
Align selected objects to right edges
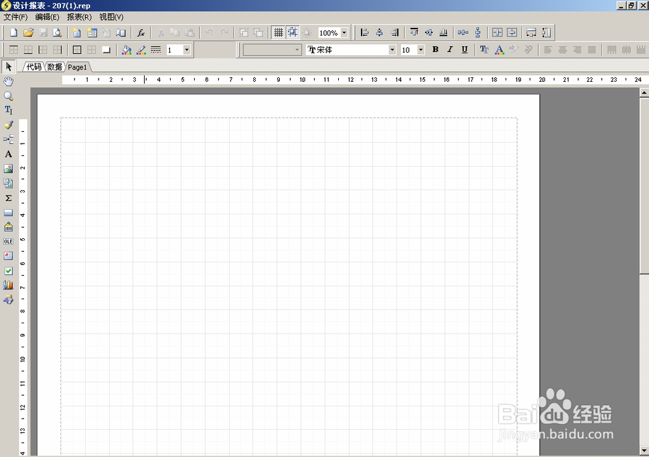point(395,32)
